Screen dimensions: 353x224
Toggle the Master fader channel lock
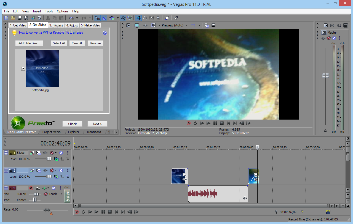tap(326, 131)
